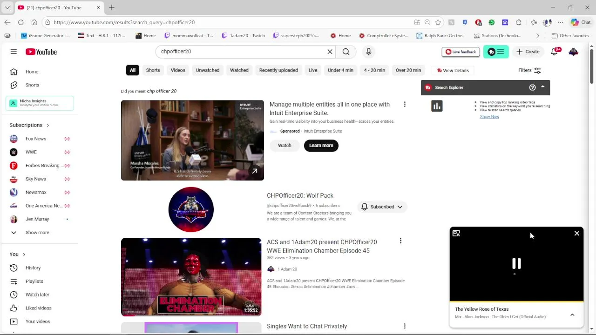This screenshot has height=335, width=596.
Task: Expand the miniplayer to full view
Action: tap(456, 234)
